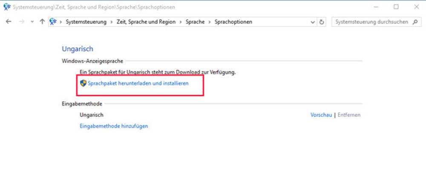The width and height of the screenshot is (426, 188).
Task: Minimize the Sprachoptionen window
Action: coord(376,7)
